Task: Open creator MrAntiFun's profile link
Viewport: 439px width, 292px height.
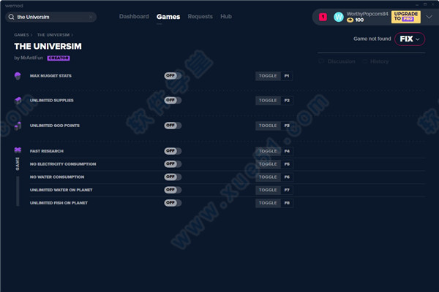Action: [x=32, y=58]
